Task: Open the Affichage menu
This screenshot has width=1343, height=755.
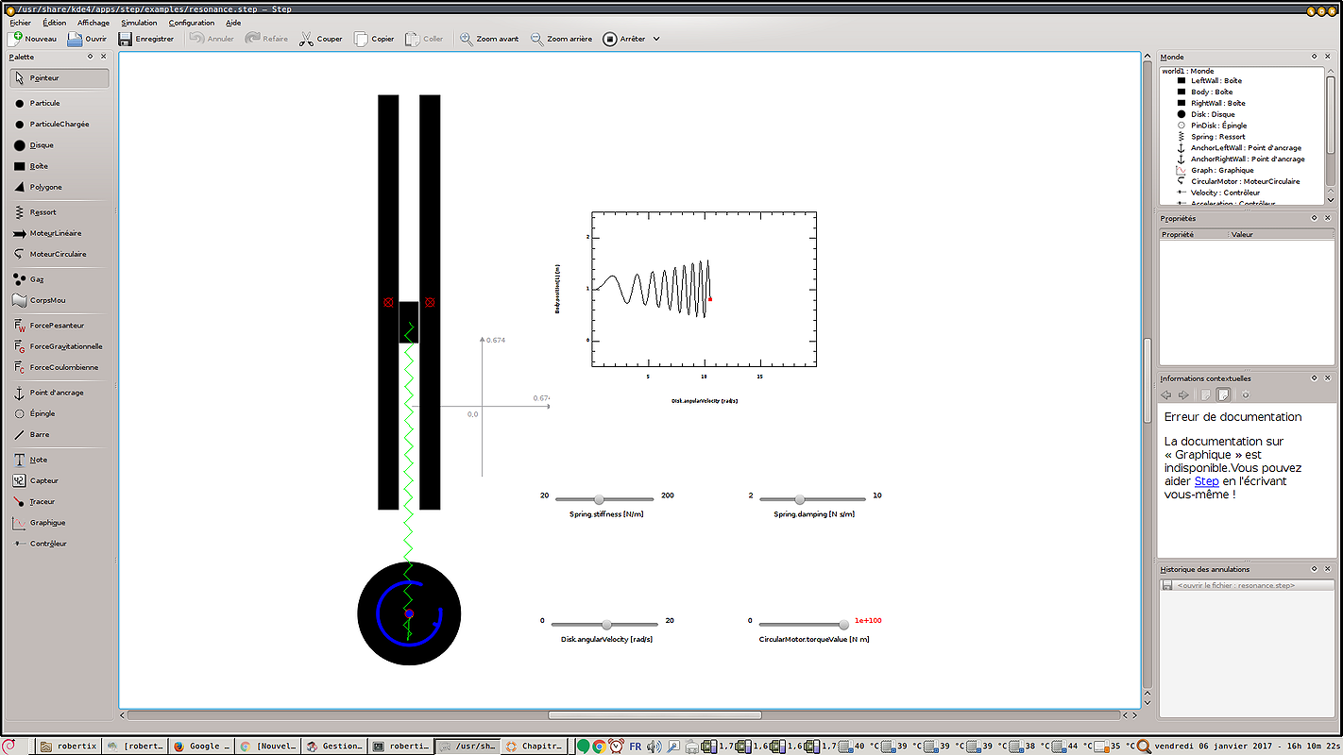Action: 93,23
